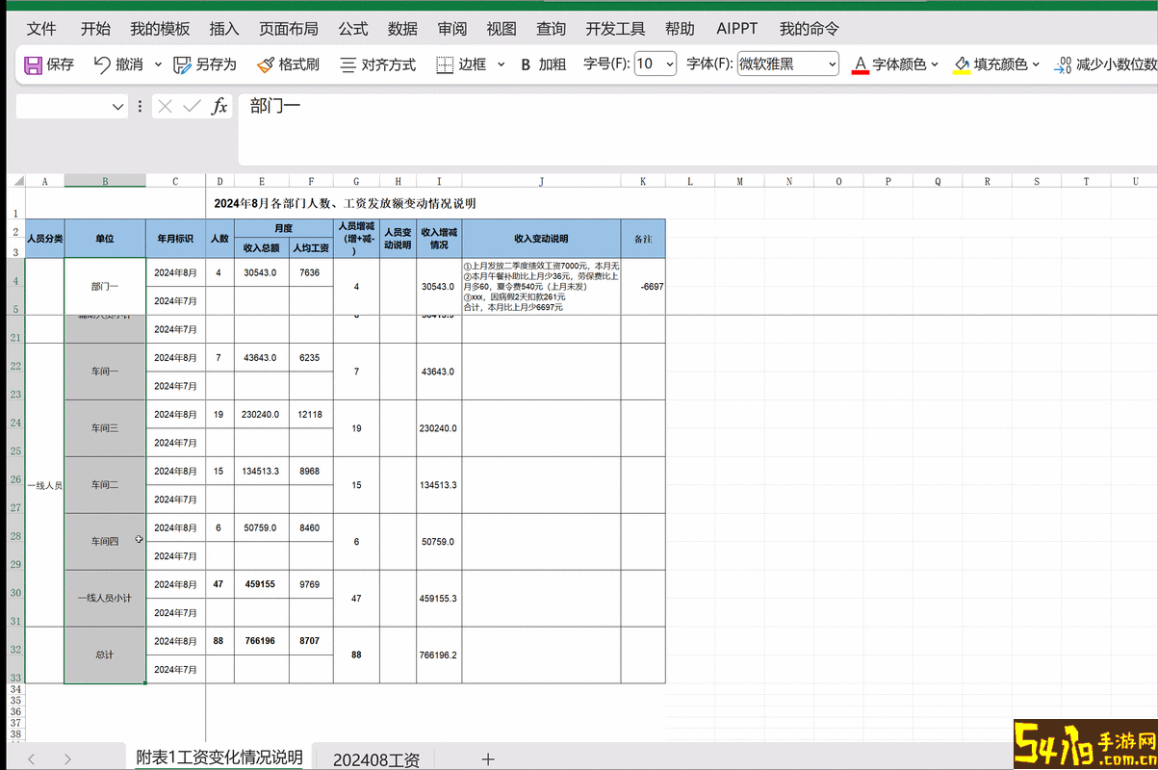The width and height of the screenshot is (1158, 770).
Task: Click the Font Color (字体颜色) icon
Action: [861, 64]
